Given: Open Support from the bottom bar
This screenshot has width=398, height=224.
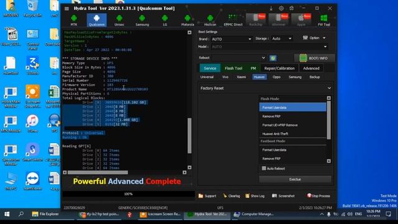Looking at the screenshot, I should 207,196.
